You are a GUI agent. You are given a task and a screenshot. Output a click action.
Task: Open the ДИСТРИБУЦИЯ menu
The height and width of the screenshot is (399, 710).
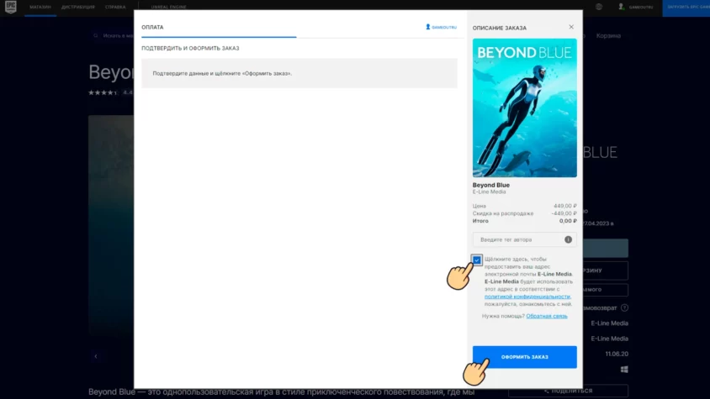pos(78,8)
